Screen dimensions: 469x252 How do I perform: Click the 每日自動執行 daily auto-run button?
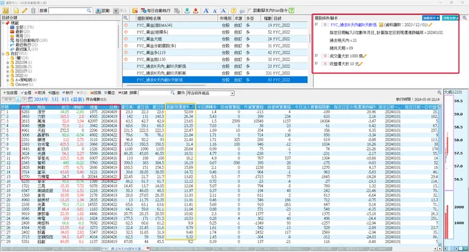click(155, 11)
